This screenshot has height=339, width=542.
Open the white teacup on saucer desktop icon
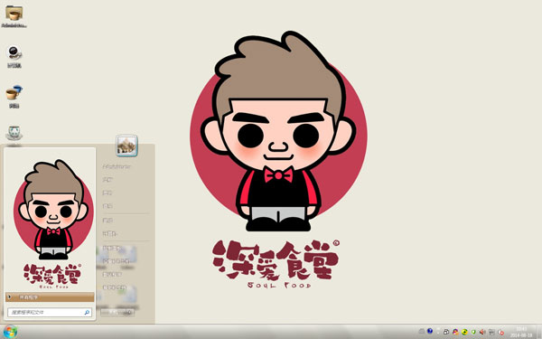14,133
